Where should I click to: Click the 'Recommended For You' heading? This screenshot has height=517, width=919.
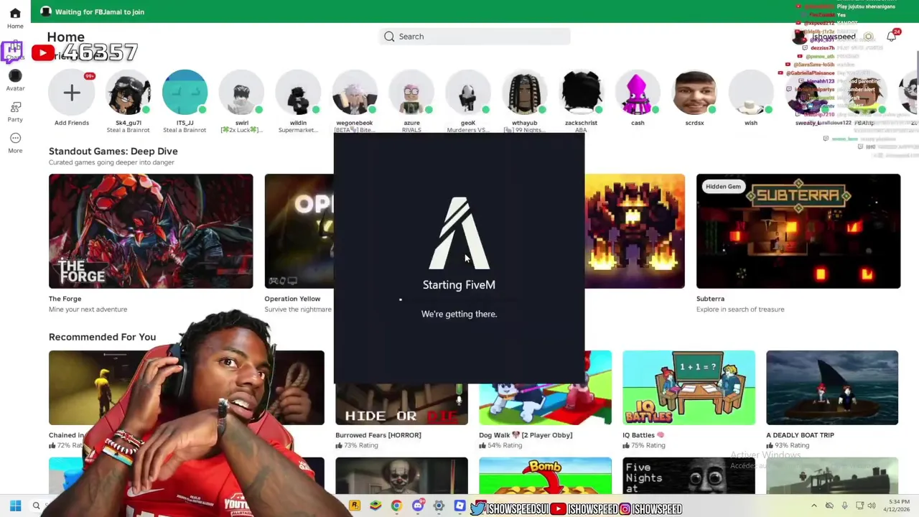click(x=102, y=337)
